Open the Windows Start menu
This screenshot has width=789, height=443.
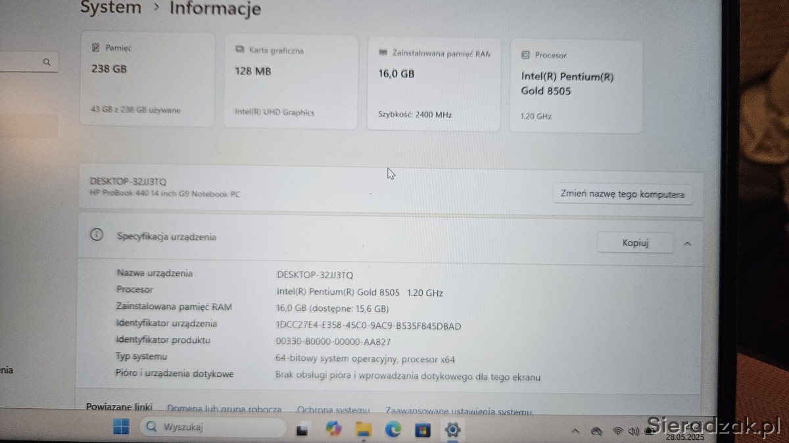[x=121, y=427]
